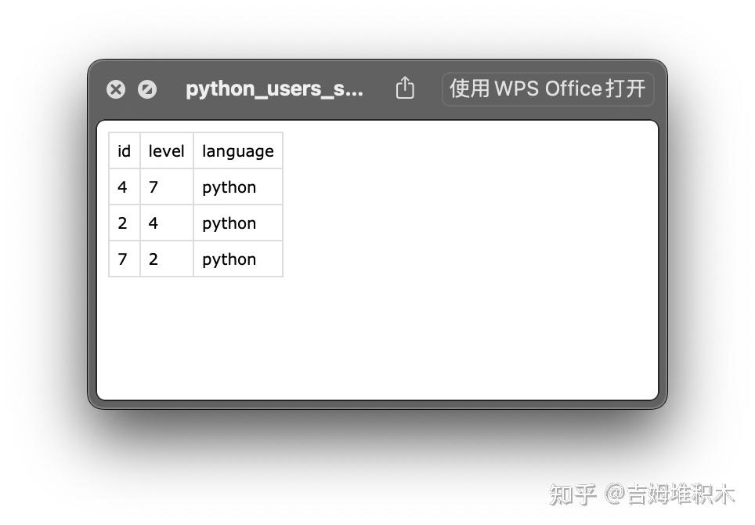
Task: Select the level column header
Action: (167, 150)
